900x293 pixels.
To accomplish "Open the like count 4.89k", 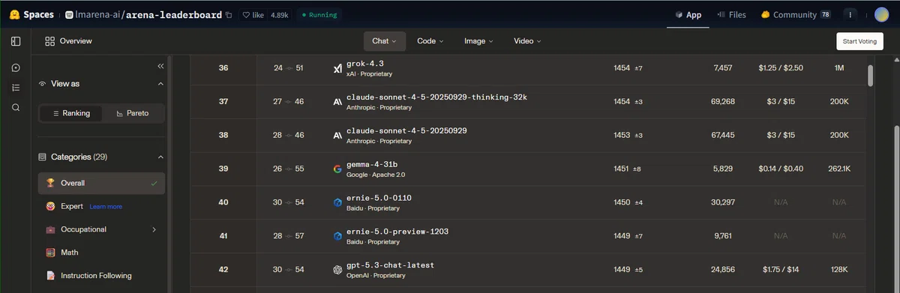I will pos(279,14).
